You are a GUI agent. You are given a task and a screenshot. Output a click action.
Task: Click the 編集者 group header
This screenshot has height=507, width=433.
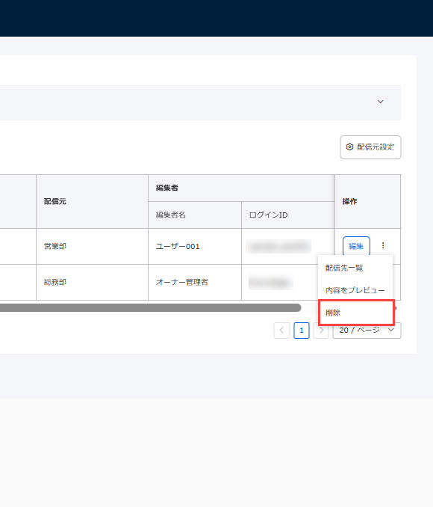pos(241,188)
